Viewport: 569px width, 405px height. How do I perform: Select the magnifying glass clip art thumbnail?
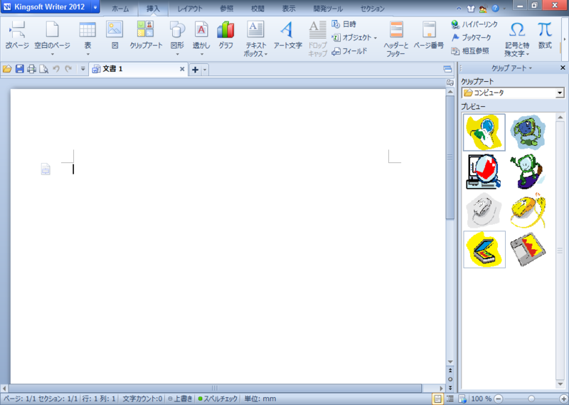pyautogui.click(x=484, y=132)
